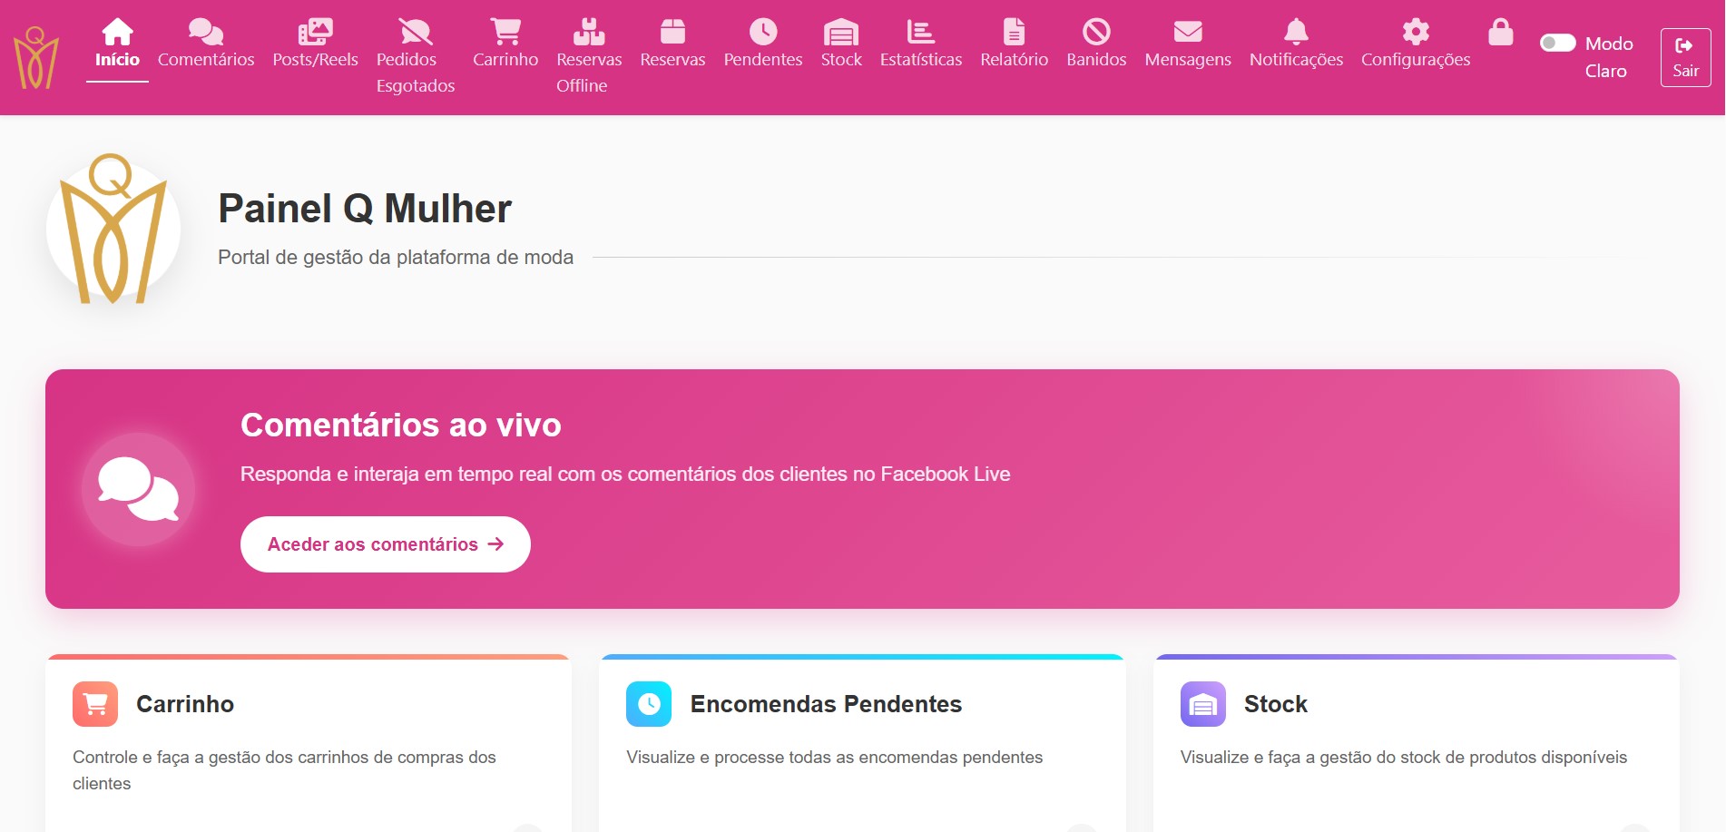Viewport: 1726px width, 832px height.
Task: Click the Carrinho shopping cart nav icon
Action: [x=505, y=33]
